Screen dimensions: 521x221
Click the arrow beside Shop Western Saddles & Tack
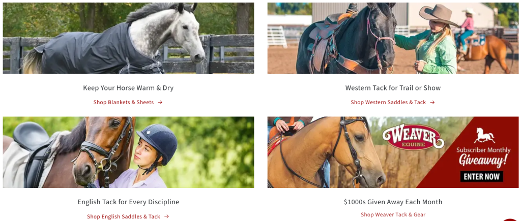pyautogui.click(x=432, y=103)
